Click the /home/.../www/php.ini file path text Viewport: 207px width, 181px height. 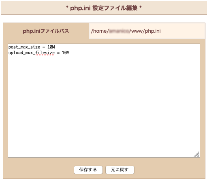point(126,31)
